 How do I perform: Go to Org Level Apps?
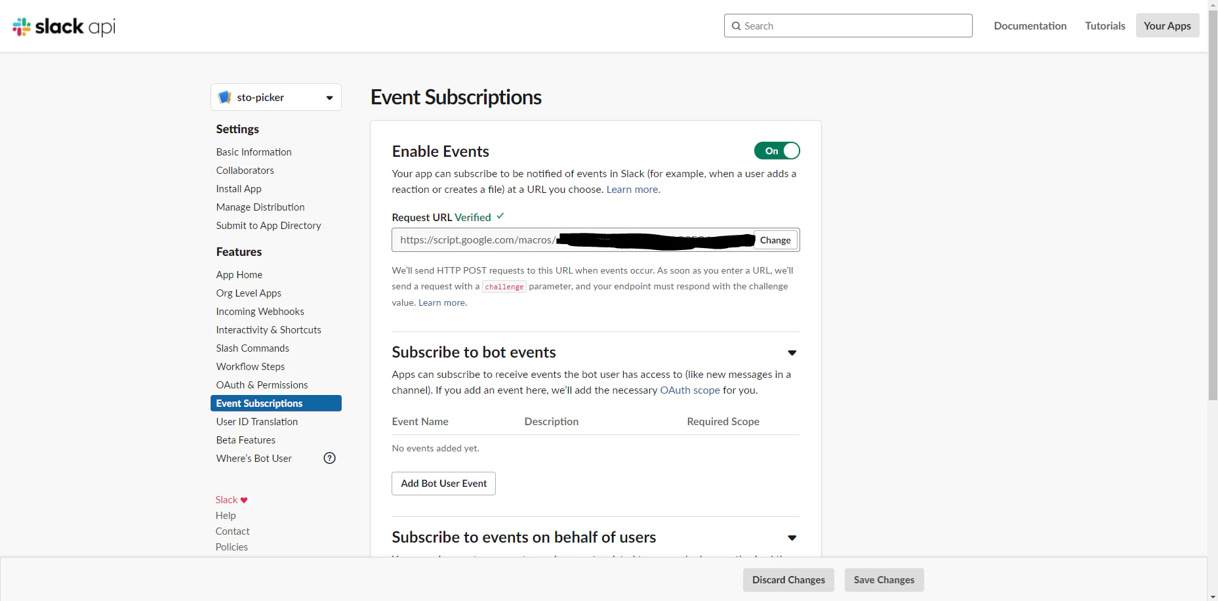point(249,293)
